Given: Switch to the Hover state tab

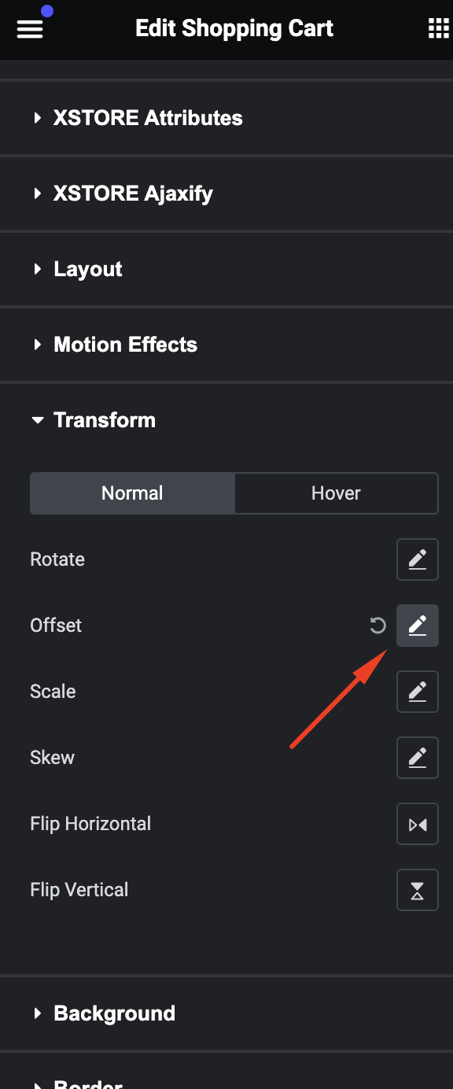Looking at the screenshot, I should (x=336, y=493).
